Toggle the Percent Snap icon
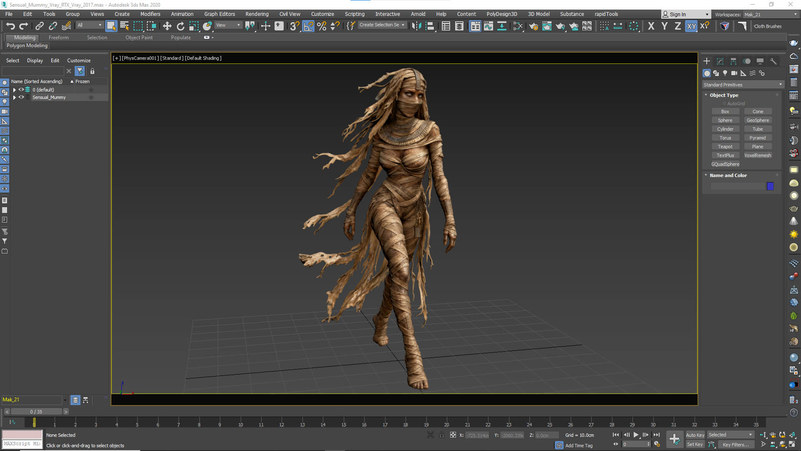Image resolution: width=801 pixels, height=451 pixels. tap(322, 26)
